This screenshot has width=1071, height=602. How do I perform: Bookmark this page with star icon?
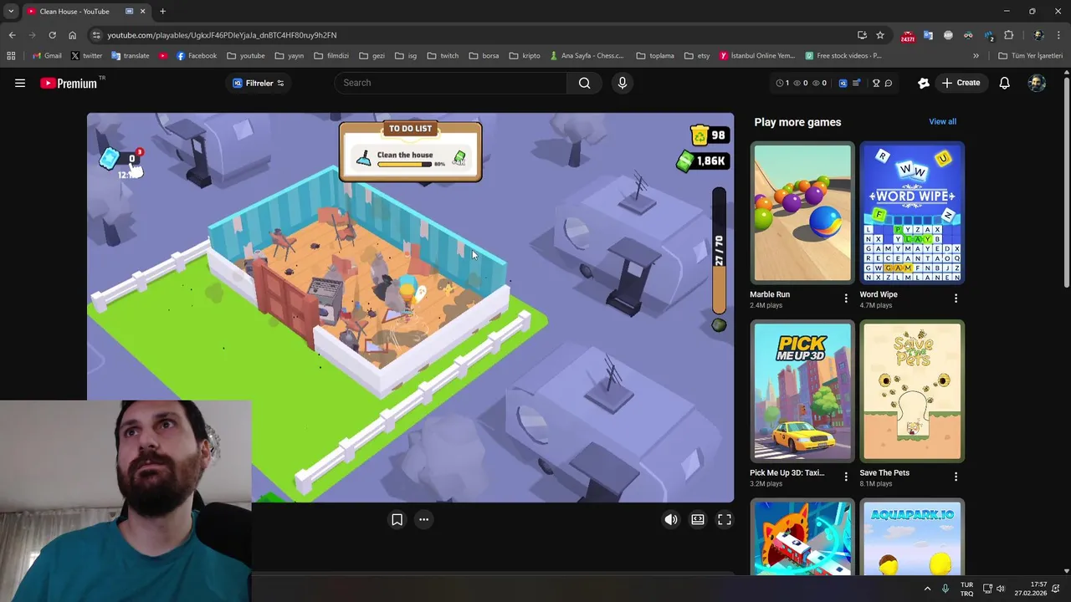pyautogui.click(x=880, y=35)
